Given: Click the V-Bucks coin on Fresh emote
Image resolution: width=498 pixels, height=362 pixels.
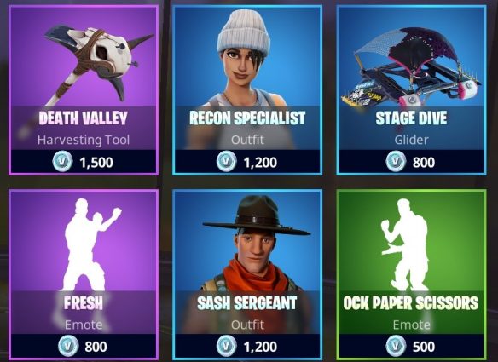Looking at the screenshot, I should (x=68, y=346).
